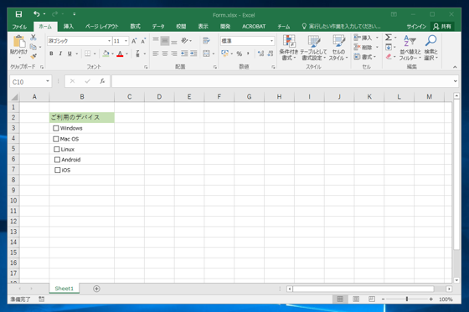The image size is (469, 312).
Task: Open Cell Styles gallery
Action: coord(338,48)
